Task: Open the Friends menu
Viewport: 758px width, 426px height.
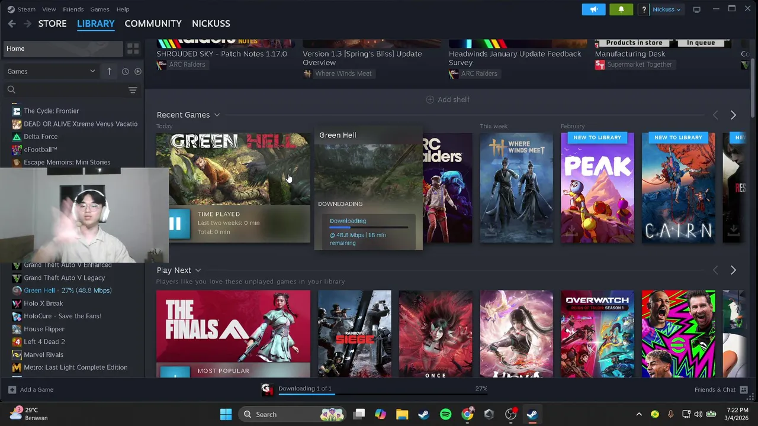Action: coord(73,9)
